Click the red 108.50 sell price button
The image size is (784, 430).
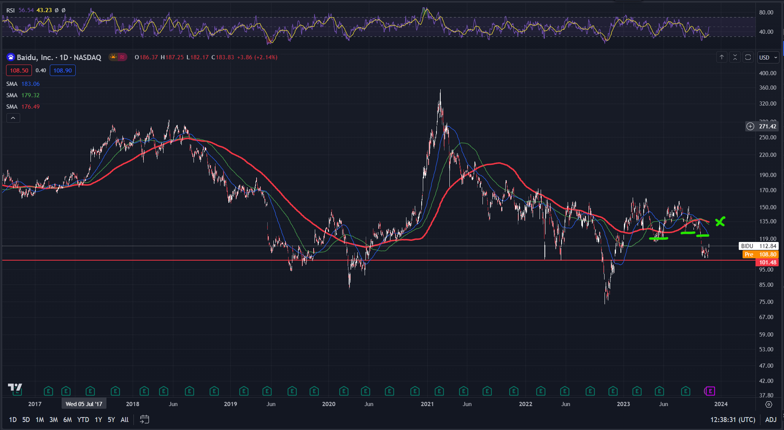point(19,70)
